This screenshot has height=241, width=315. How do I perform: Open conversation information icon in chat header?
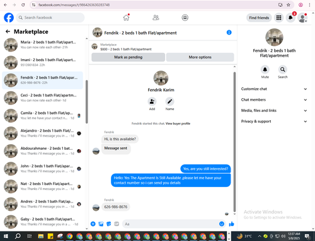click(x=229, y=33)
